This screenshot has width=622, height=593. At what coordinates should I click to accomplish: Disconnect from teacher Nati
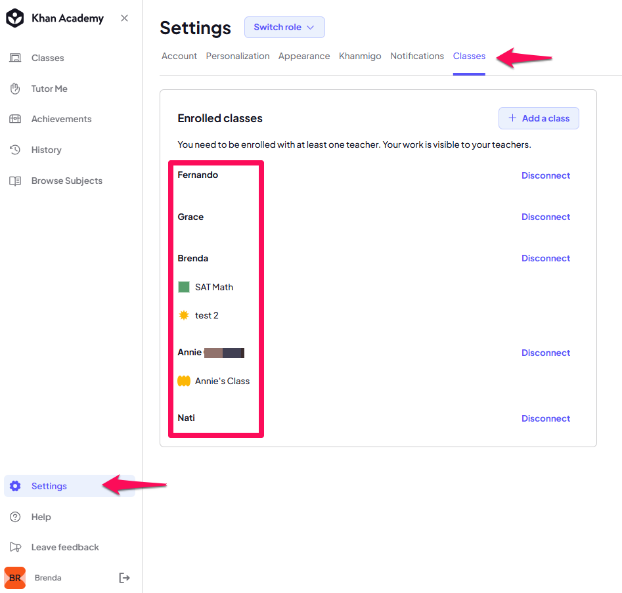[x=545, y=418]
